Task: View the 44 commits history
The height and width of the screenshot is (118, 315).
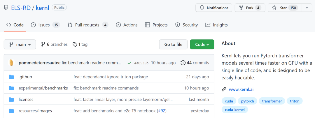Action: click(195, 63)
